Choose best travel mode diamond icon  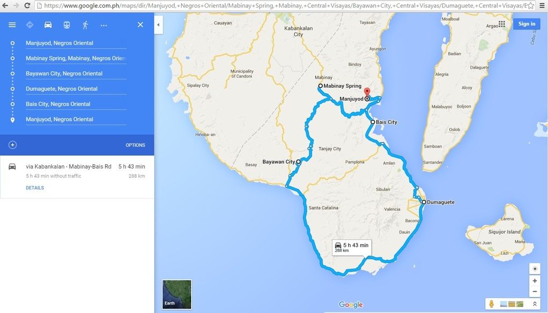pyautogui.click(x=30, y=25)
